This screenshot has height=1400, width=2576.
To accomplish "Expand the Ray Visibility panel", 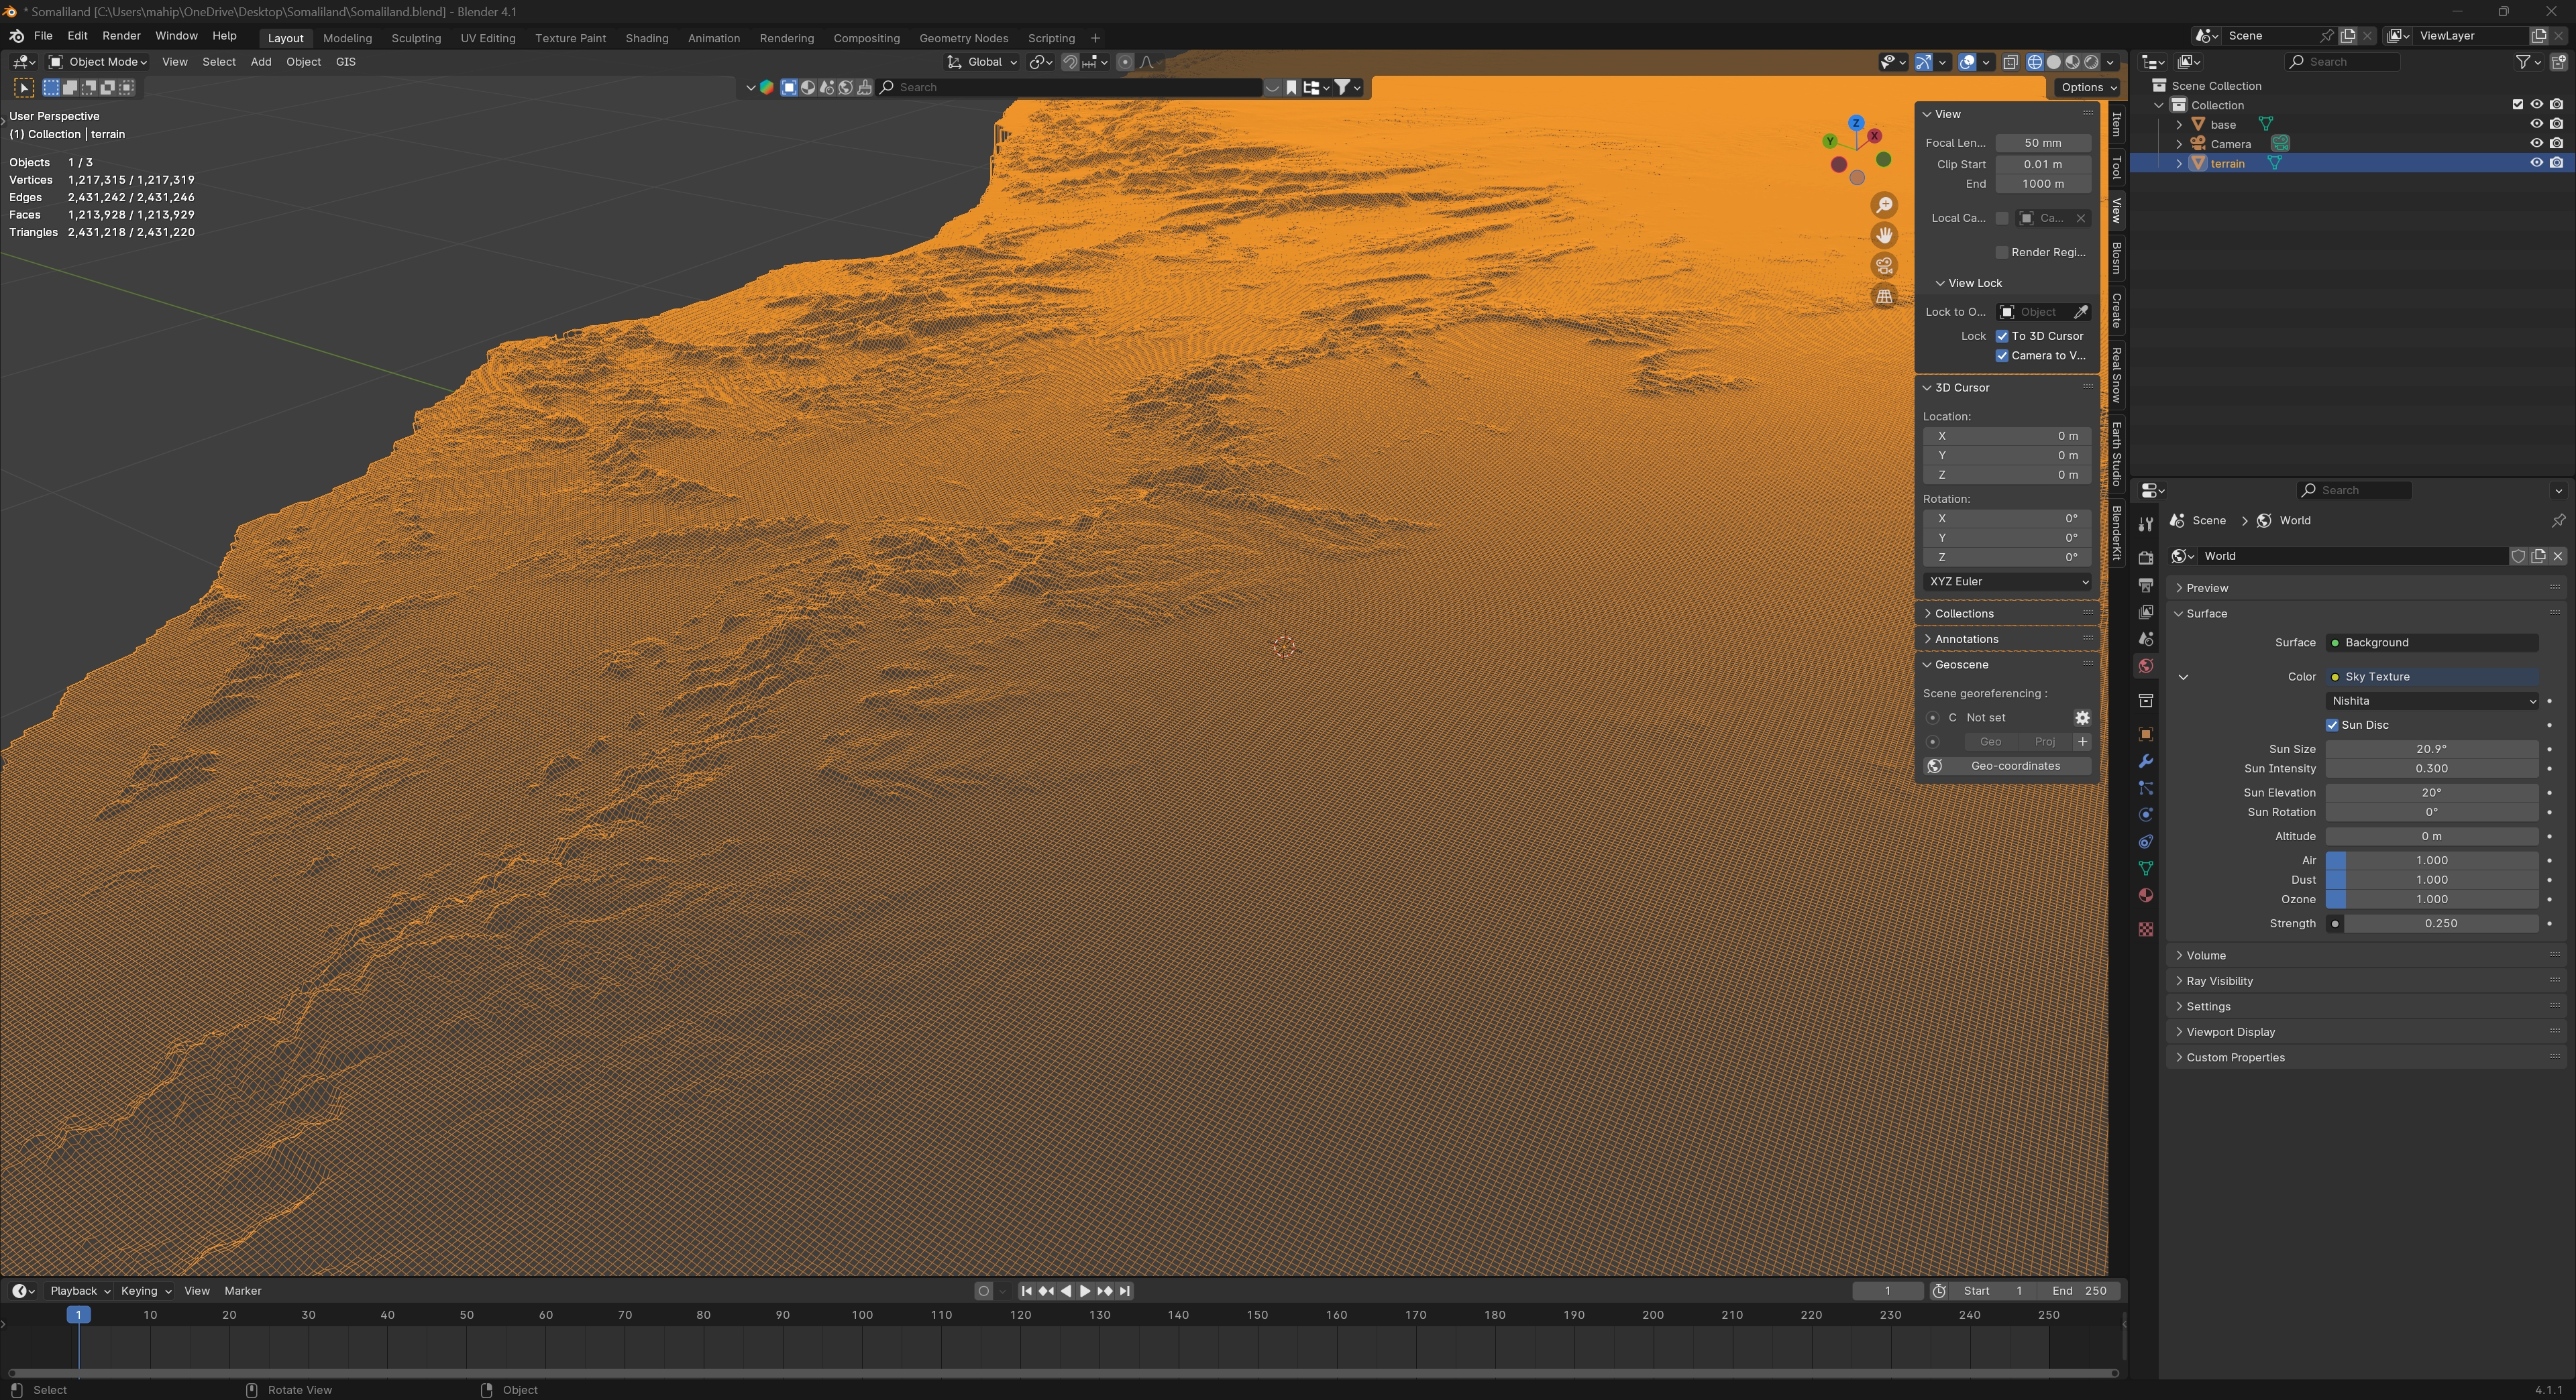I will tap(2219, 980).
